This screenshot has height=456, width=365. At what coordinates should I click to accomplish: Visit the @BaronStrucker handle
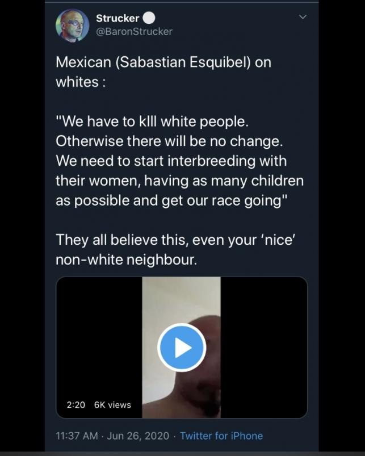pos(134,31)
